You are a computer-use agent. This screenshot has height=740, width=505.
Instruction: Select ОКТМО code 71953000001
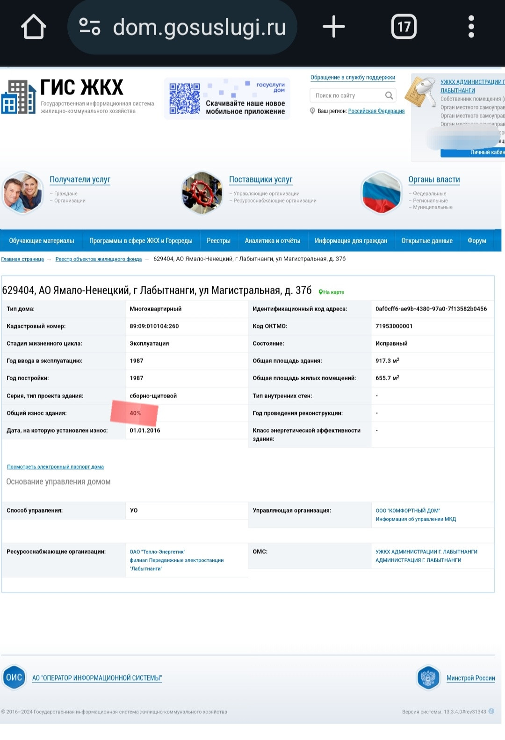pyautogui.click(x=394, y=326)
